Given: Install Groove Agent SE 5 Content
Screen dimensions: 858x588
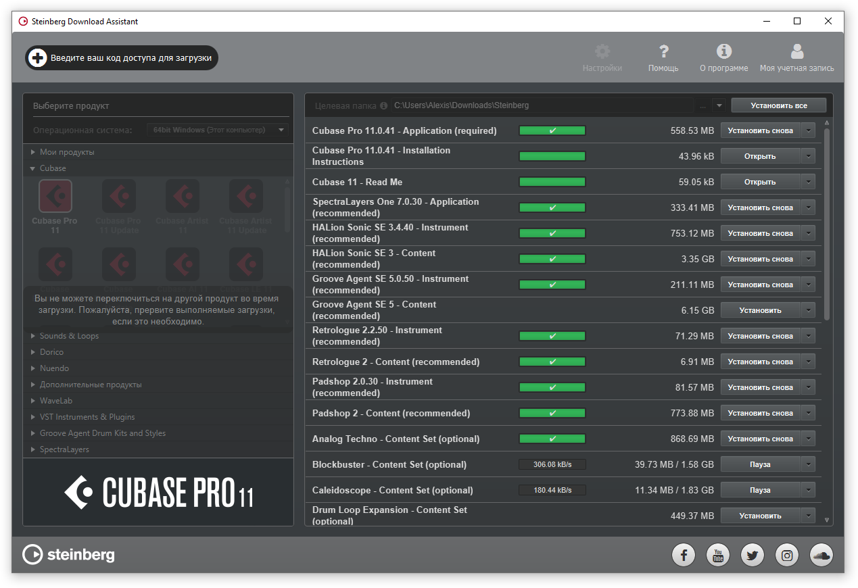Looking at the screenshot, I should 761,310.
